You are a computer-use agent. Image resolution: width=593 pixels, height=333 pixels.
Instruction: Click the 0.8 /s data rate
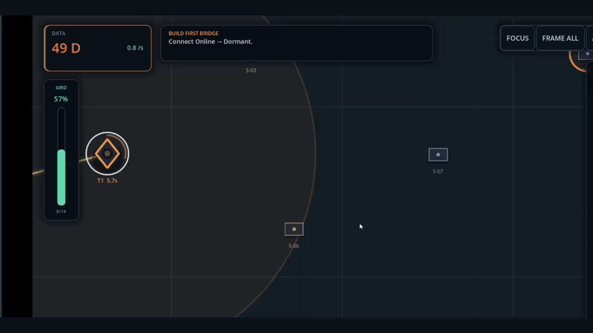point(135,48)
